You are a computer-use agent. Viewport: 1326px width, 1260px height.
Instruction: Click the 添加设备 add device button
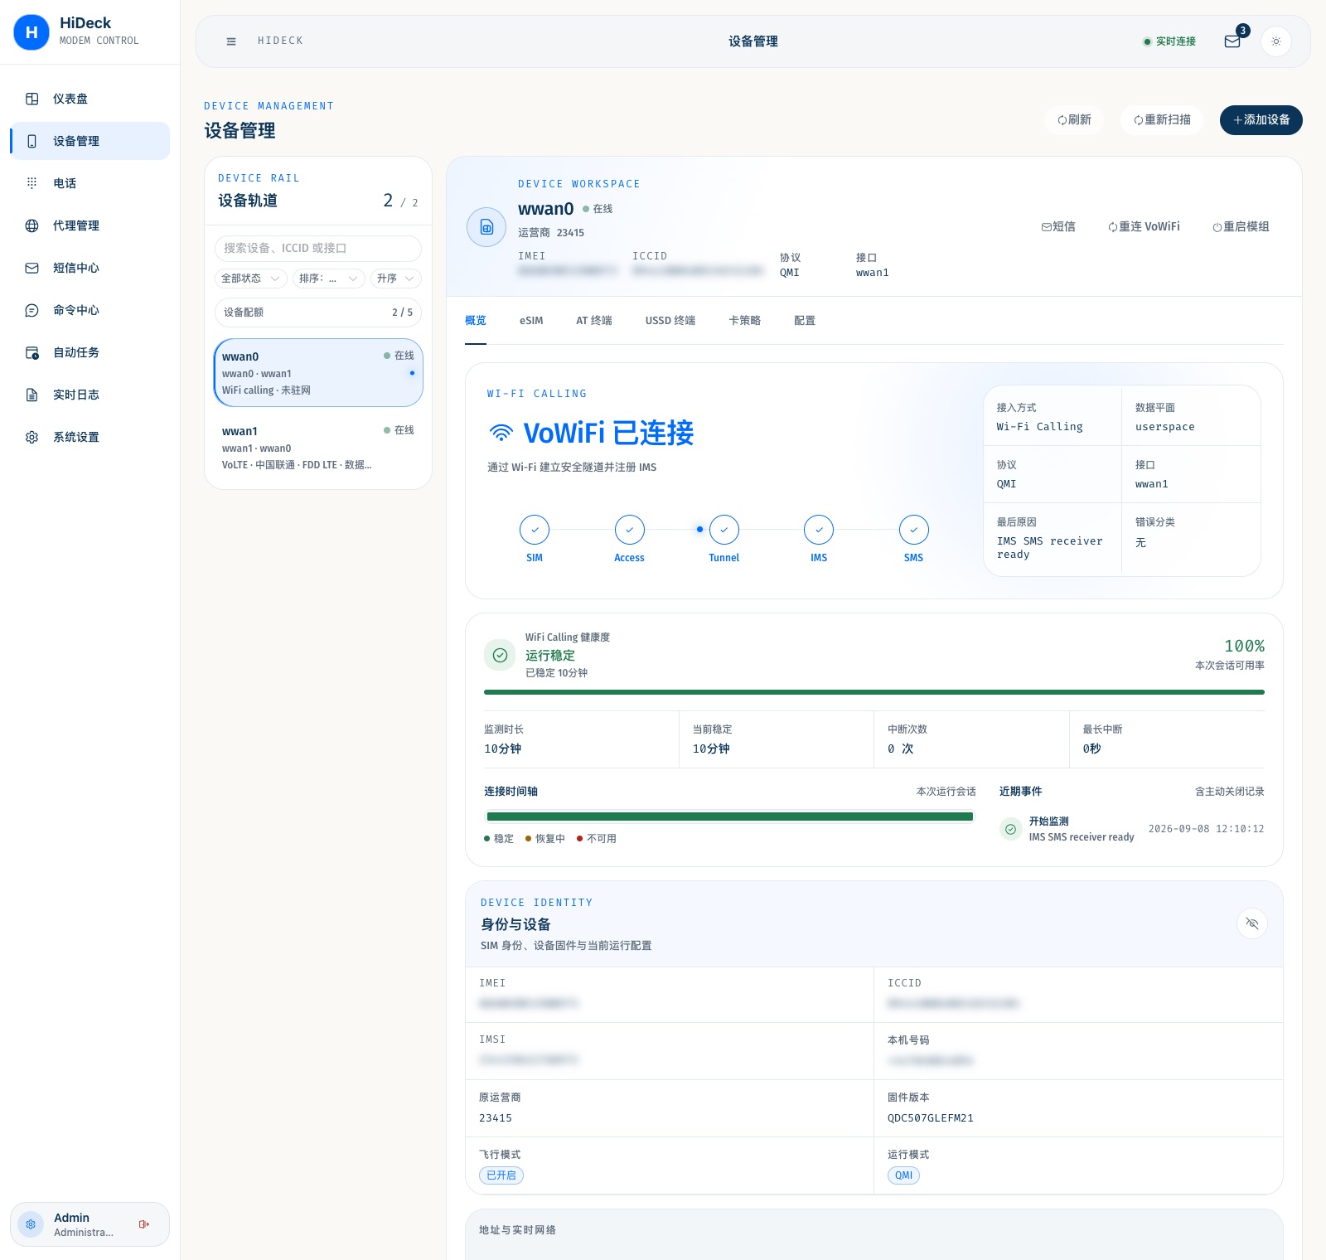tap(1261, 120)
